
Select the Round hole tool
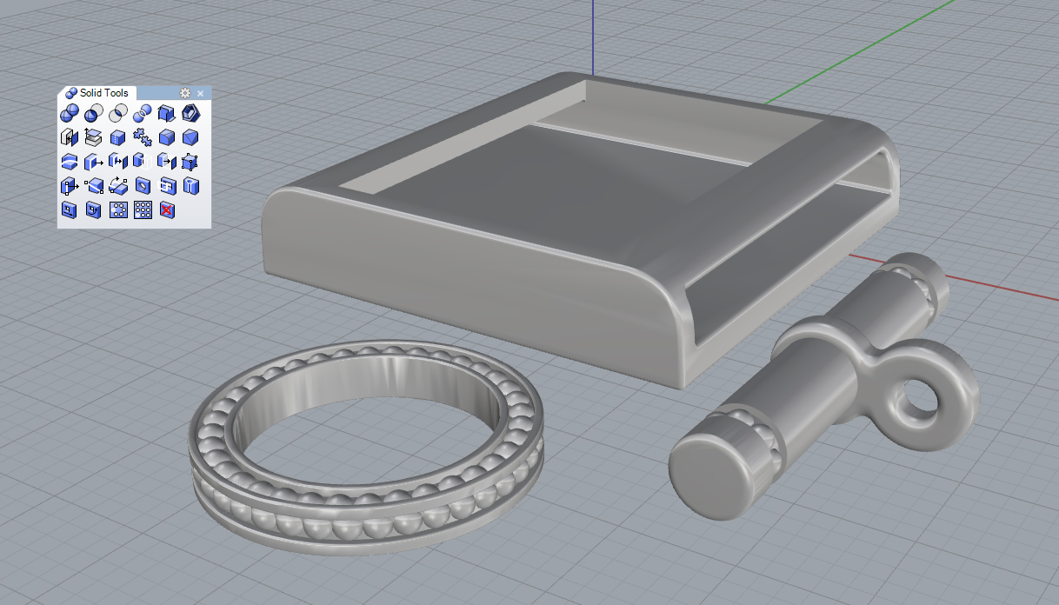tap(143, 186)
